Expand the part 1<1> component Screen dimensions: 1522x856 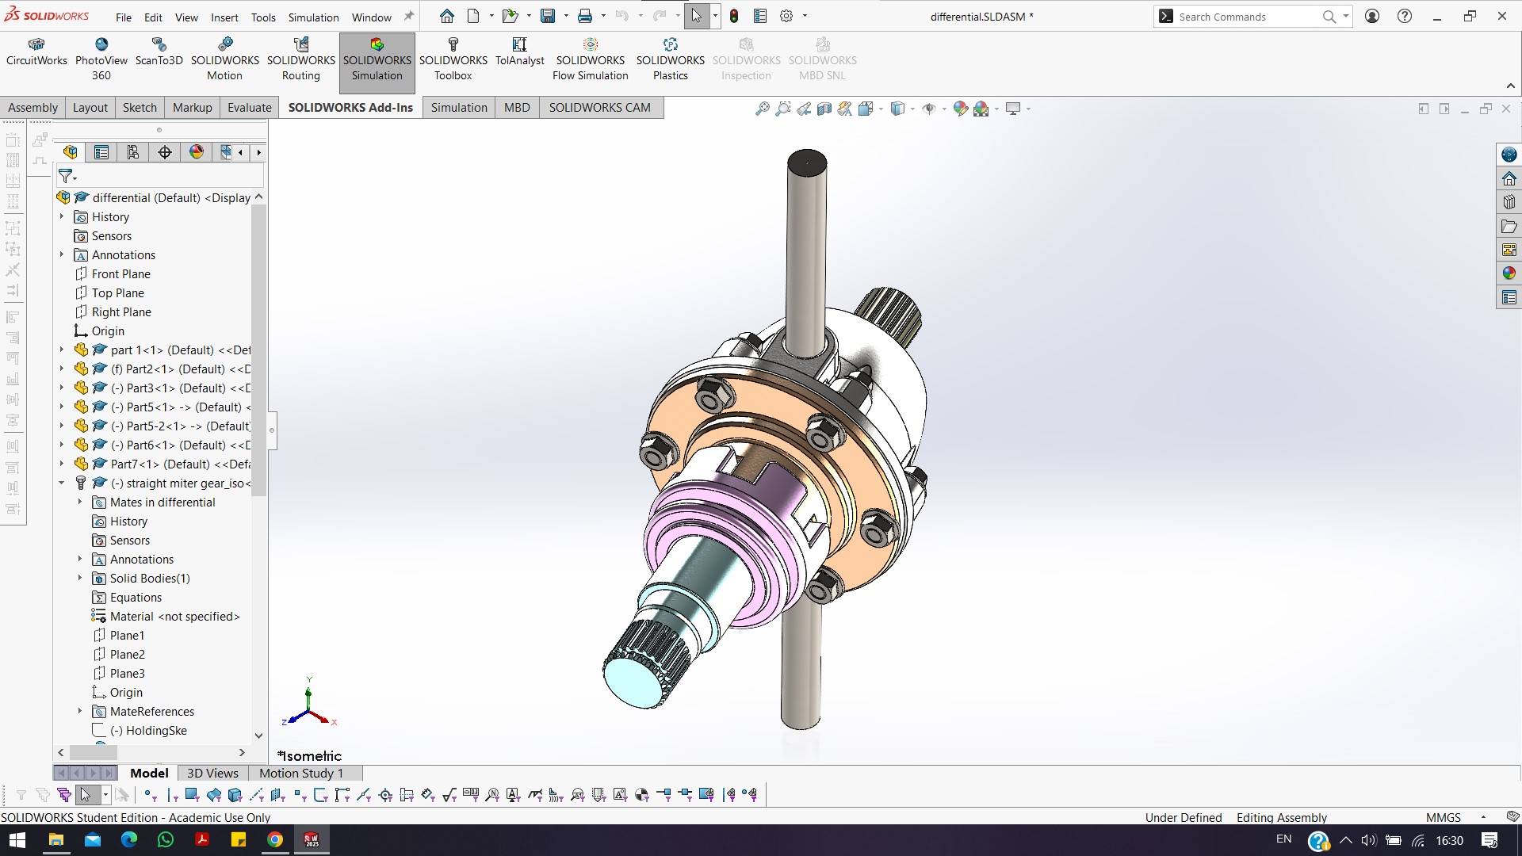[62, 350]
